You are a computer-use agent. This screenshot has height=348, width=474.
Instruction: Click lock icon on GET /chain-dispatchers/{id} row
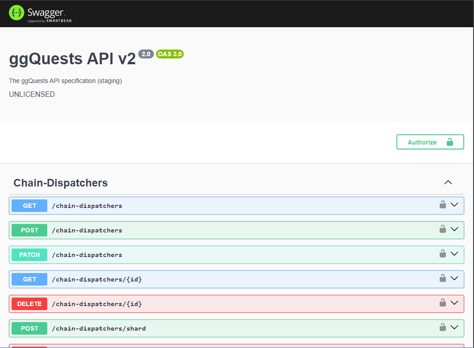[x=442, y=278]
